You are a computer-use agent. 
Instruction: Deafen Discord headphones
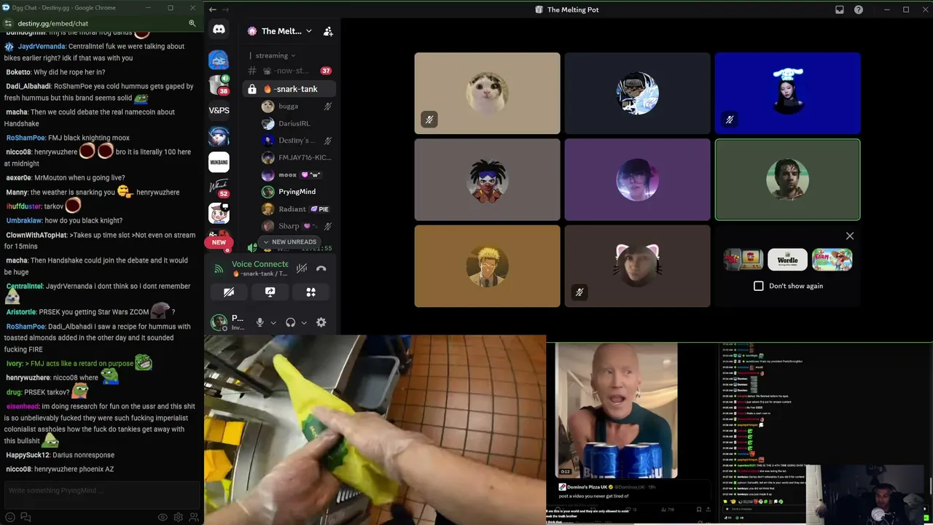tap(290, 322)
